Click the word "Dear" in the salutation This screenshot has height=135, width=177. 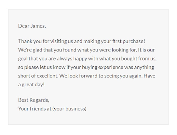tap(24, 26)
